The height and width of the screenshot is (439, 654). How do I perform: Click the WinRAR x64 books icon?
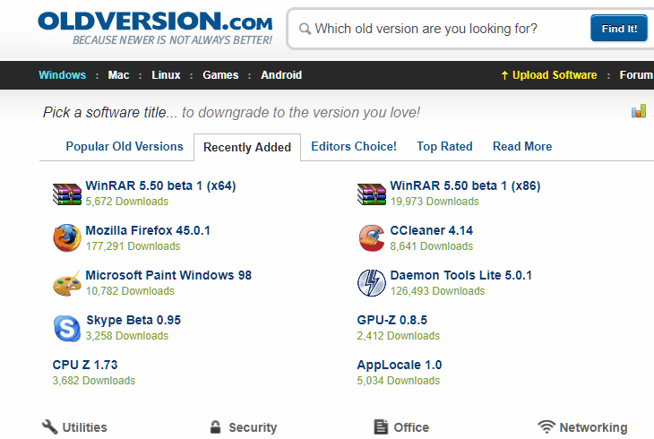66,194
